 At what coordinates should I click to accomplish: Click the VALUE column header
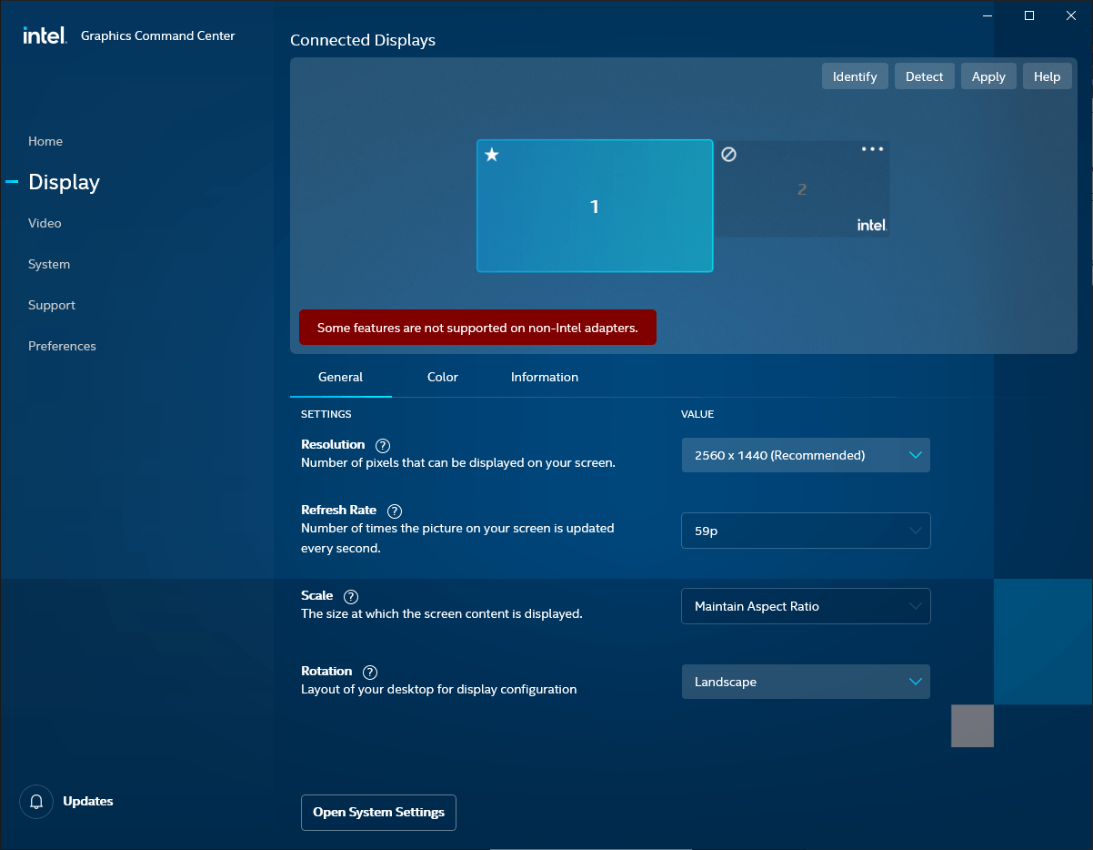(x=697, y=414)
